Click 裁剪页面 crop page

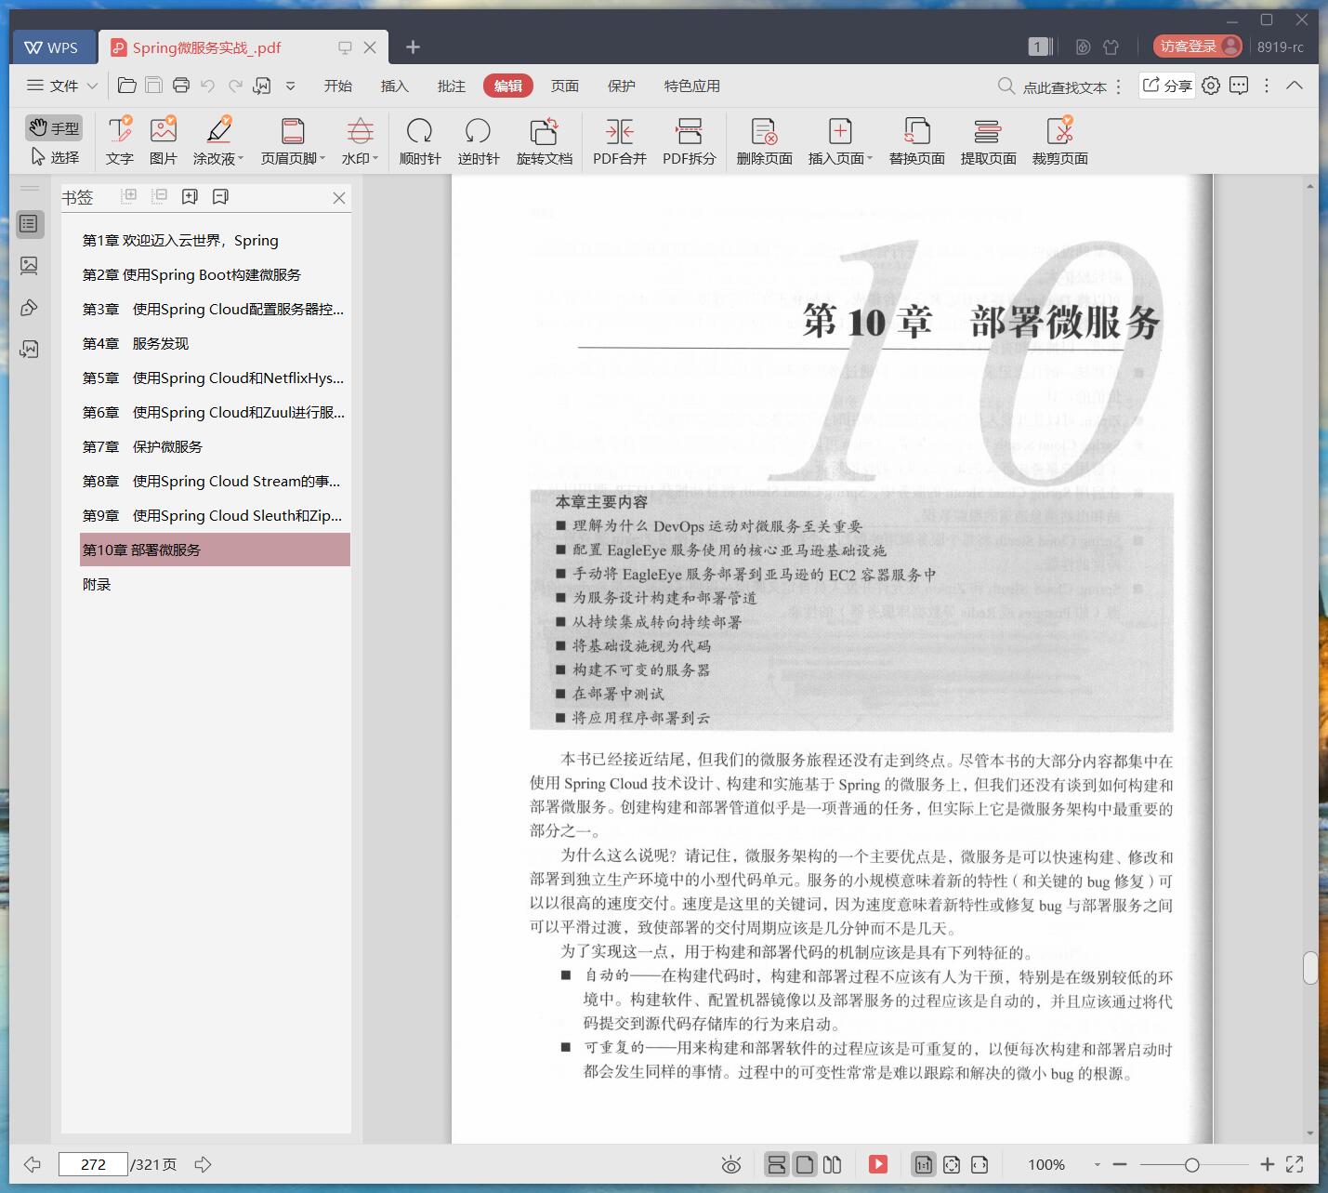[1059, 140]
